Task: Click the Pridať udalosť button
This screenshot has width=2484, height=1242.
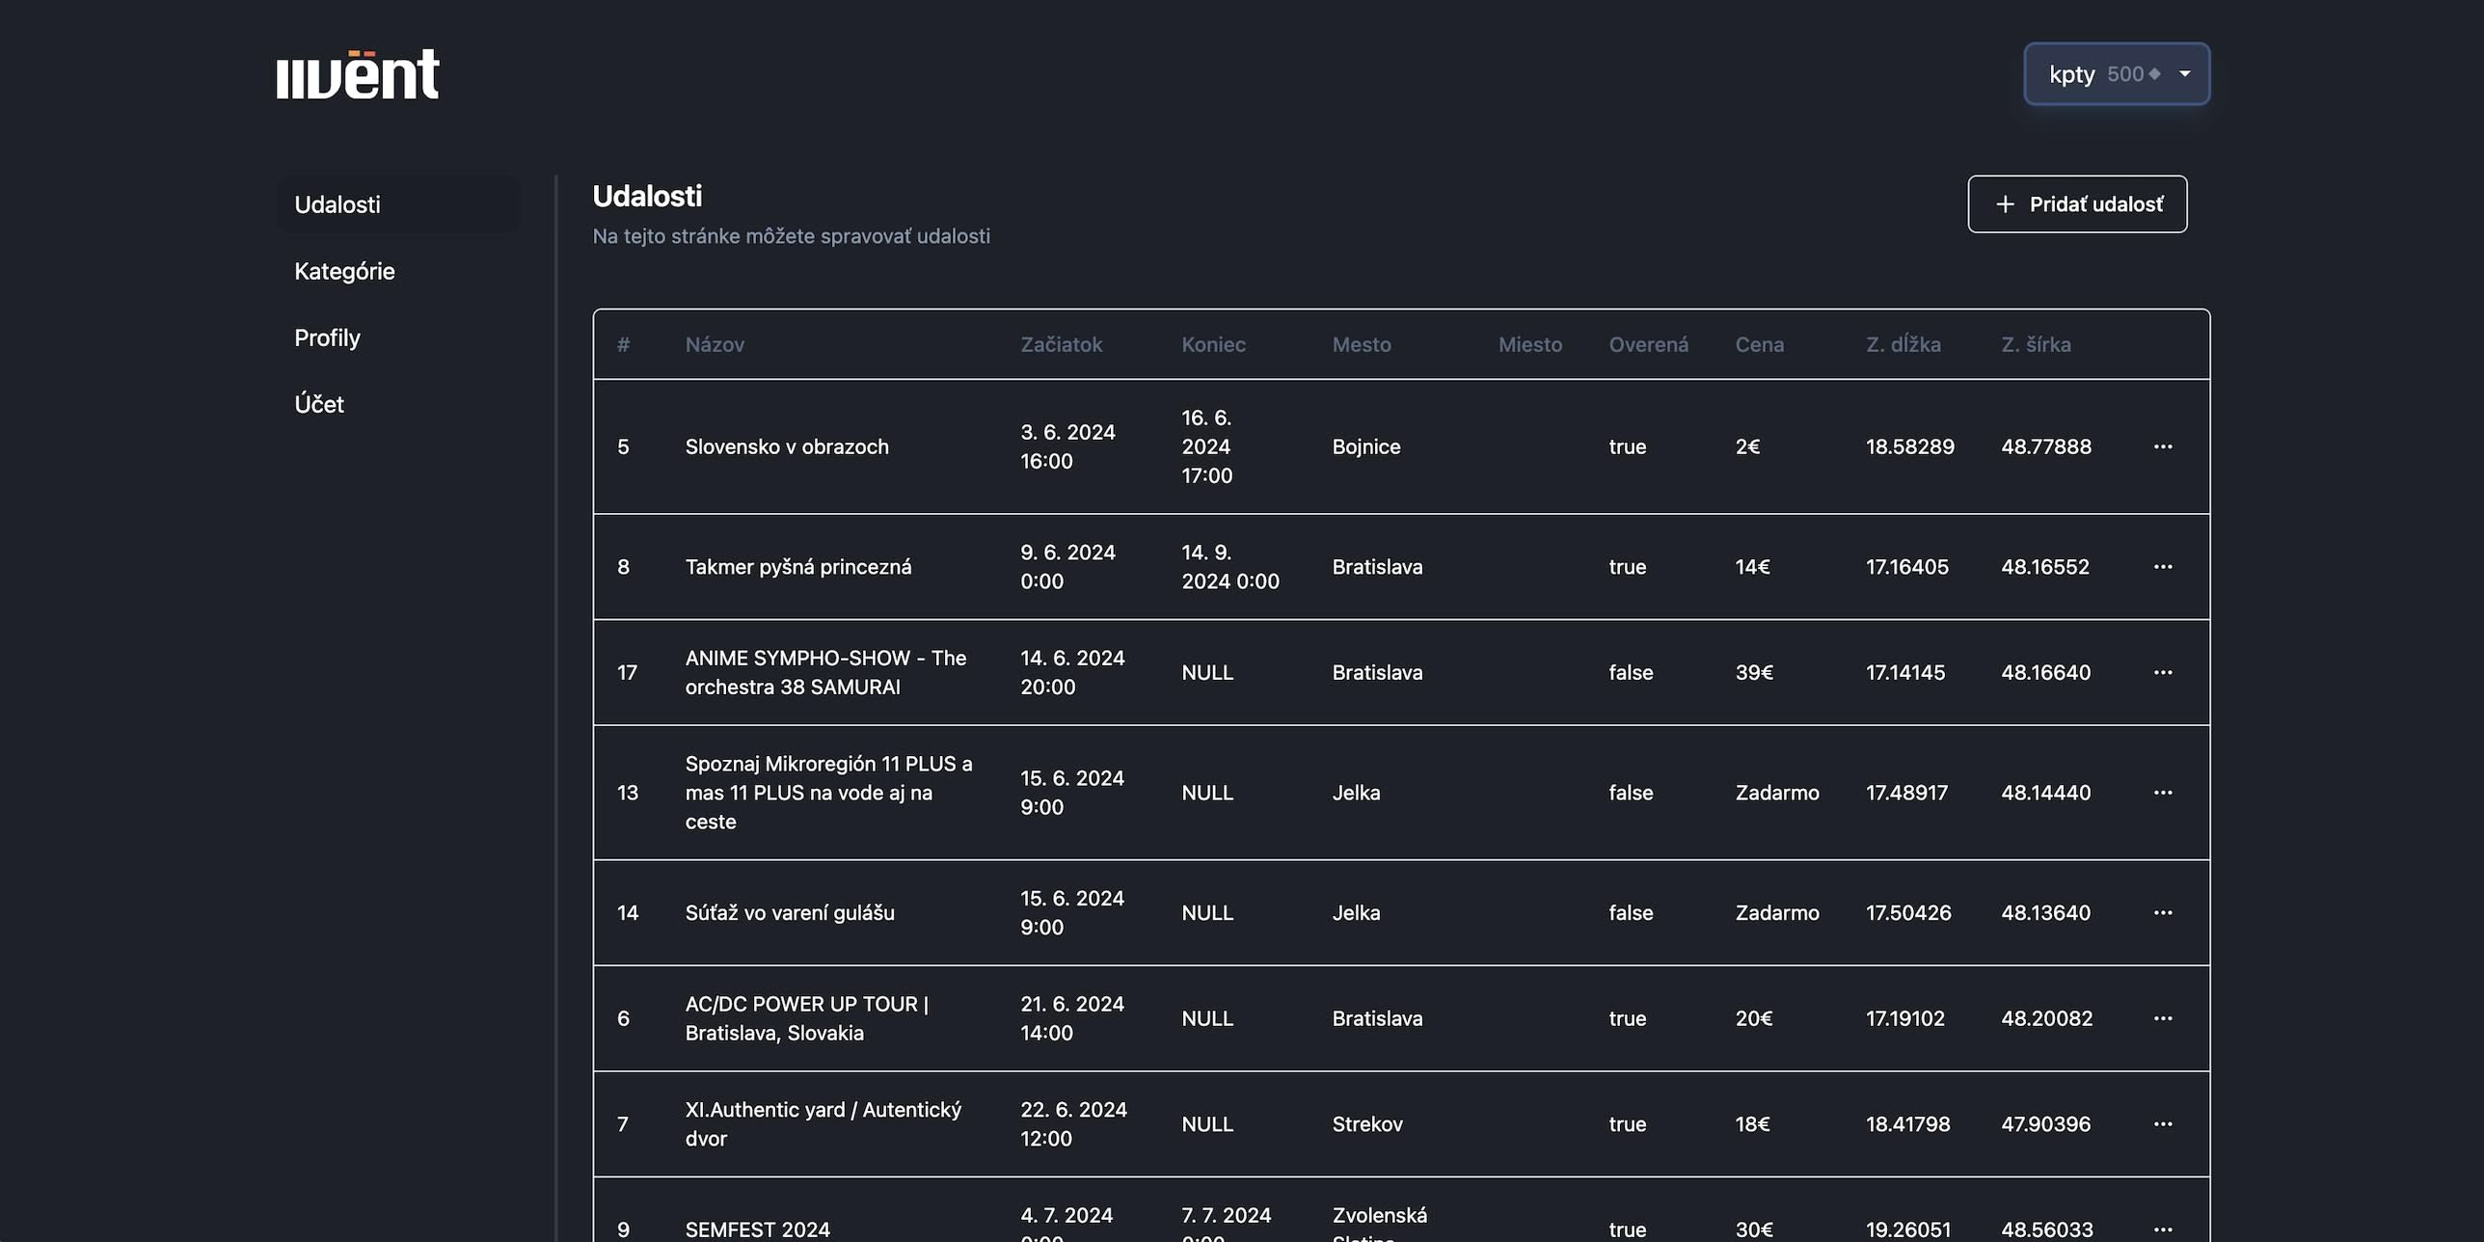Action: 2077,204
